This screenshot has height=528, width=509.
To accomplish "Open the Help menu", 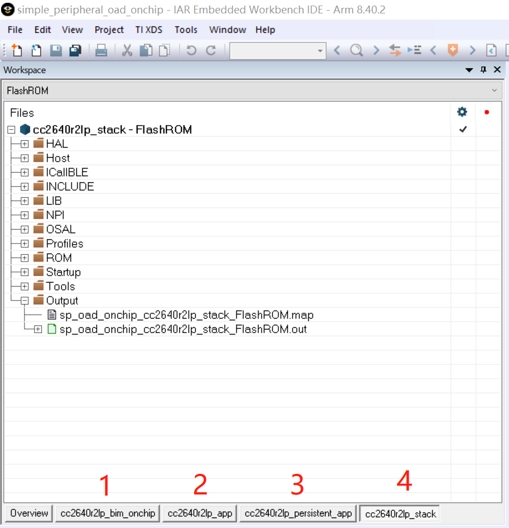I will click(265, 30).
